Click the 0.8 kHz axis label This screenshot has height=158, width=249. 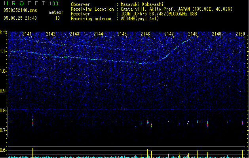click(4, 111)
